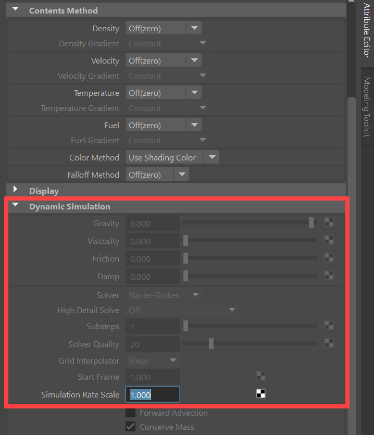Open the Velocity dropdown
374x435 pixels.
click(164, 60)
